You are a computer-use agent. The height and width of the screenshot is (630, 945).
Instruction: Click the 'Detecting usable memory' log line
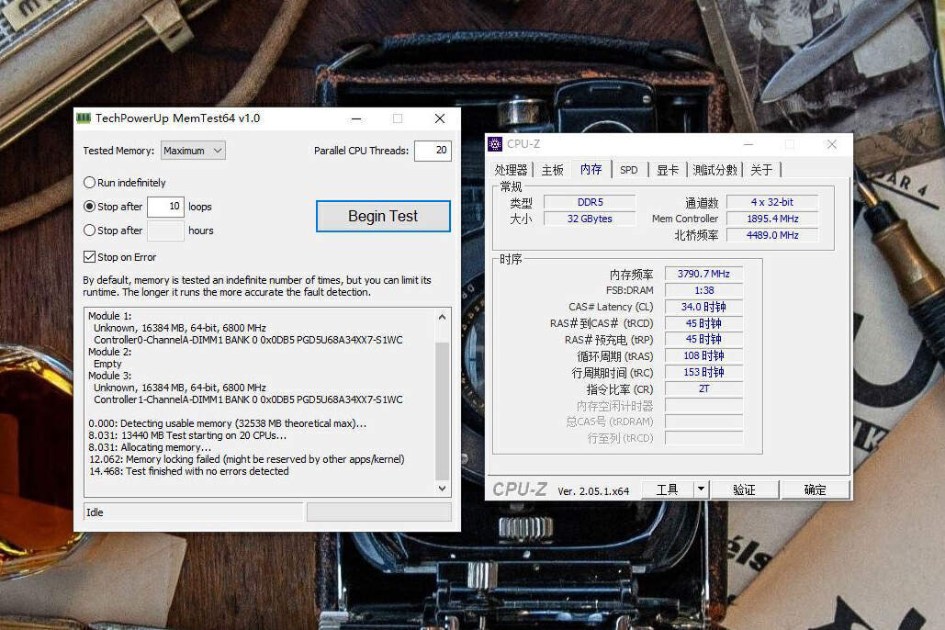point(227,423)
